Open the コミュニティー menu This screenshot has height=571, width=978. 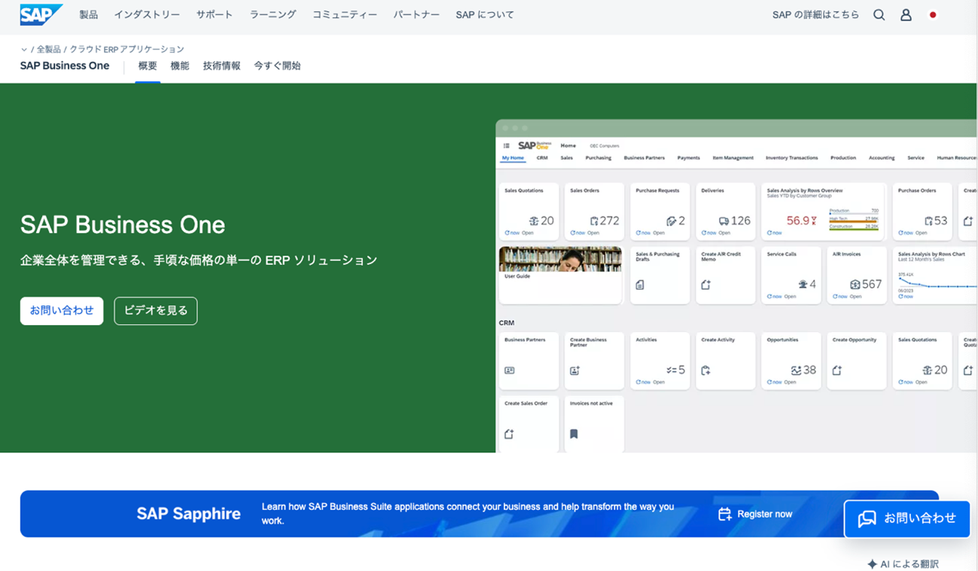click(345, 15)
